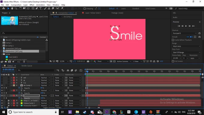Select the Pan Behind anchor point tool
Image resolution: width=204 pixels, height=115 pixels.
coord(28,8)
